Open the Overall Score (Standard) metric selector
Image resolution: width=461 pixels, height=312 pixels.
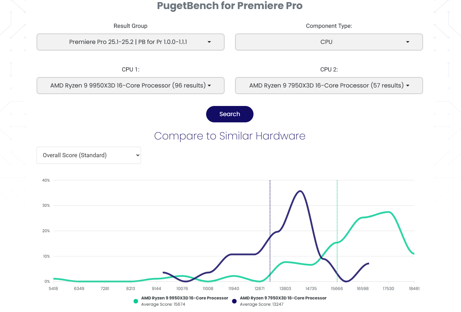click(88, 155)
